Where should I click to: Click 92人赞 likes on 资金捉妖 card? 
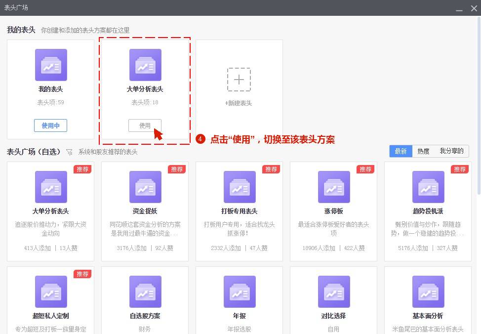(x=164, y=248)
